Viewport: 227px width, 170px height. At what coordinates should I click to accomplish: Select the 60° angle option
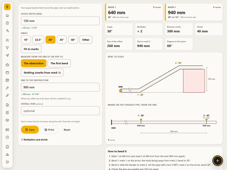73,40
